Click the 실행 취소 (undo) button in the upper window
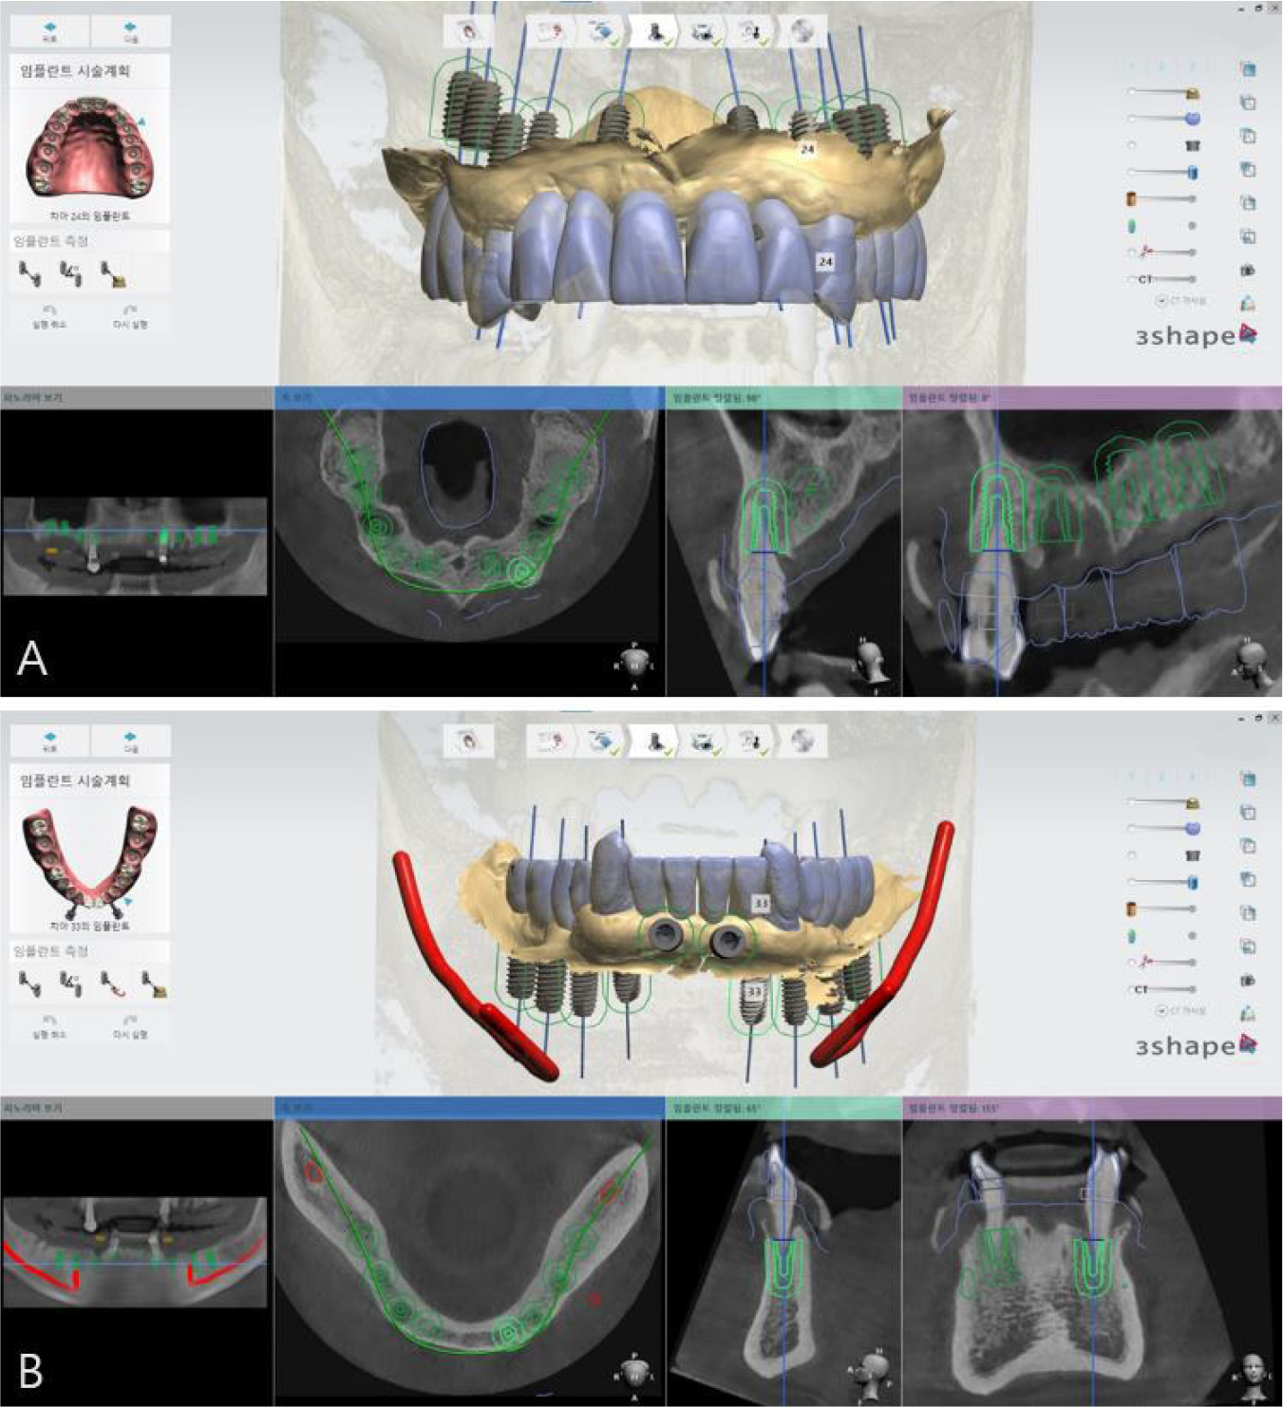The height and width of the screenshot is (1407, 1283). (49, 317)
